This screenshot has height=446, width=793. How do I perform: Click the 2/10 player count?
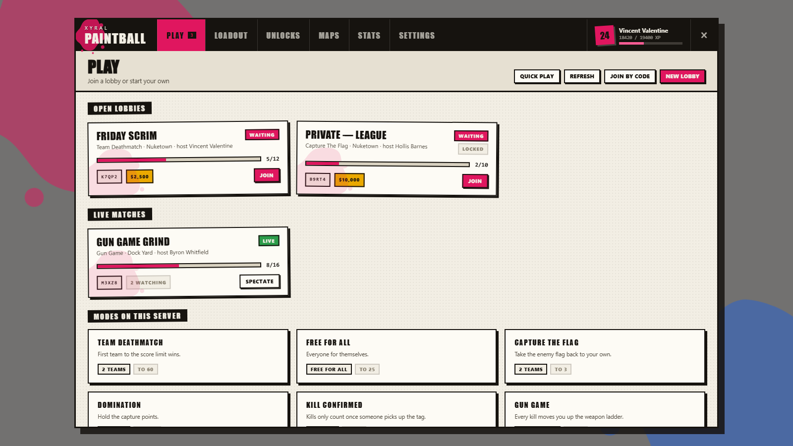click(x=481, y=165)
